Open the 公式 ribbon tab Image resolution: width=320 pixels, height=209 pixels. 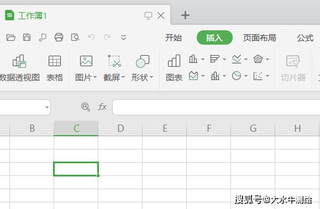(x=305, y=38)
